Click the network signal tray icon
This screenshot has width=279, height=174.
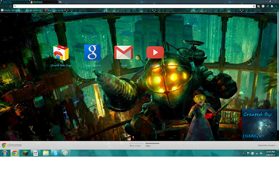(257, 154)
